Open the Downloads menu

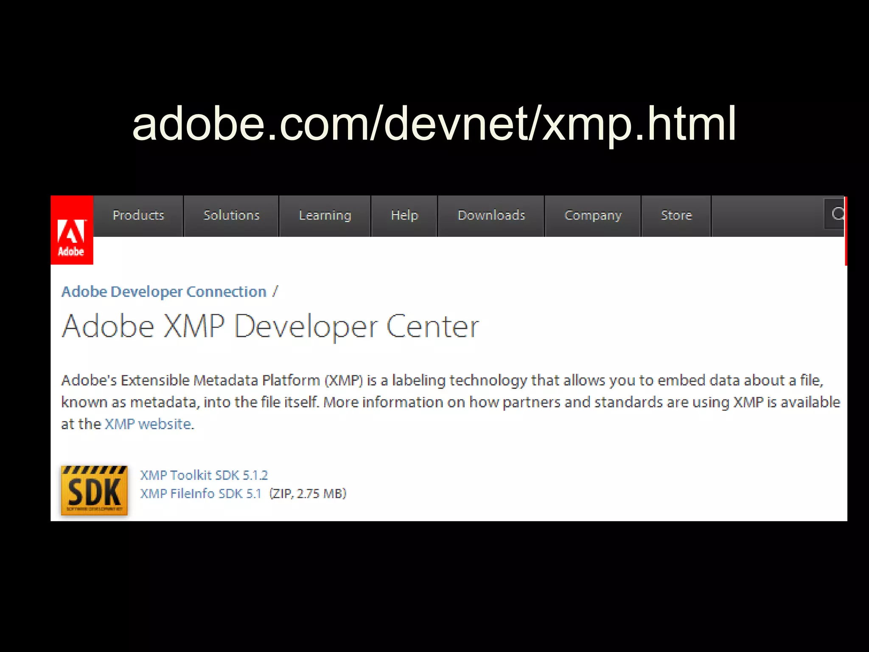pyautogui.click(x=491, y=216)
